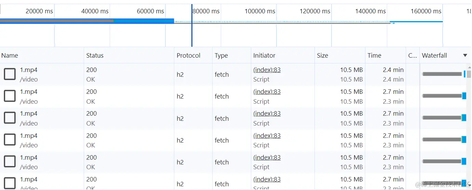Click the '/video' path under the first 1.mp4
The image size is (472, 190).
click(x=29, y=79)
